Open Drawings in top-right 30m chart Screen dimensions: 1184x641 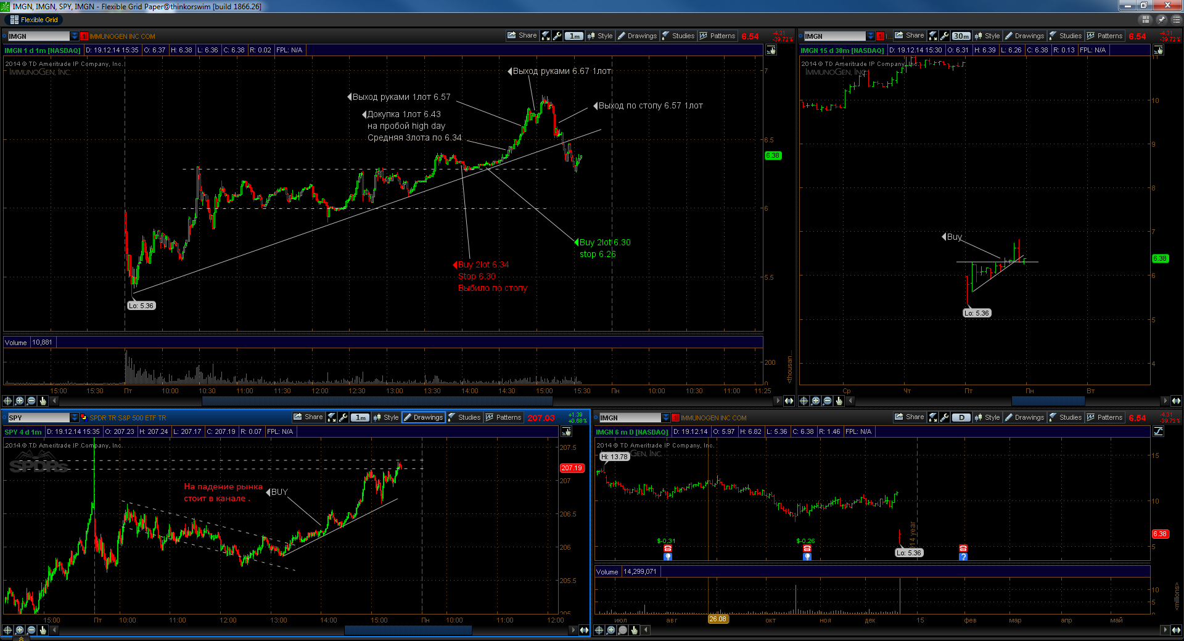pyautogui.click(x=1025, y=36)
